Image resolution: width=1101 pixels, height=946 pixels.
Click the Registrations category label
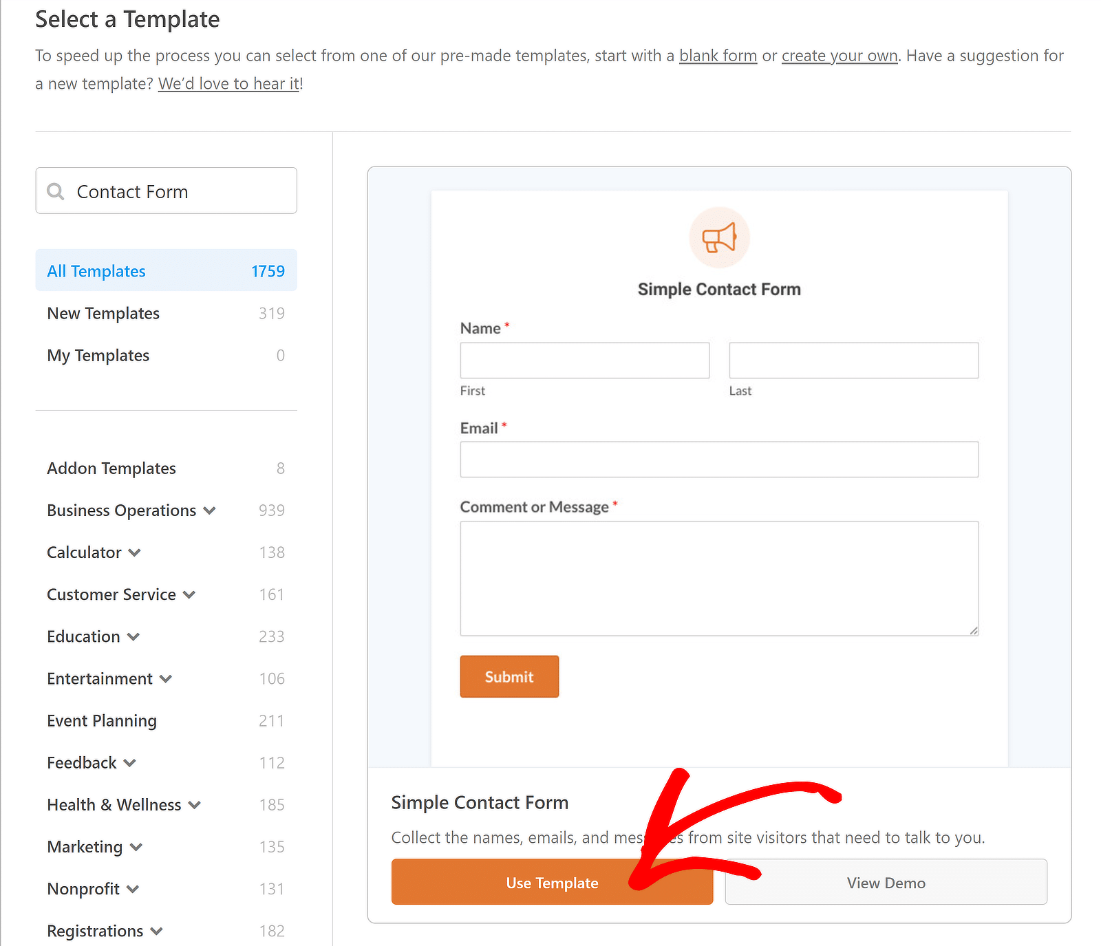[x=95, y=931]
